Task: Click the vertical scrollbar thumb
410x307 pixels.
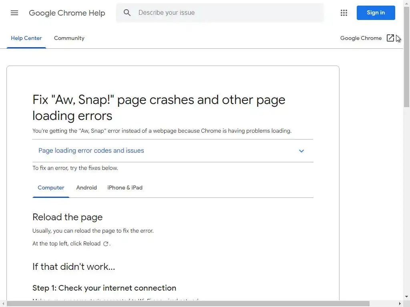Action: pos(406,56)
